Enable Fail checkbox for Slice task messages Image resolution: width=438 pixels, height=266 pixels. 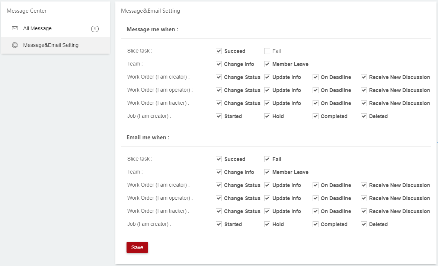[x=267, y=51]
